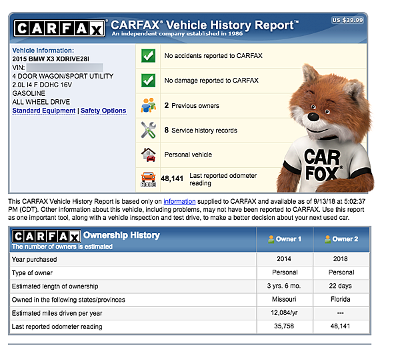
Task: Click the '12,084/yr' mileage cell
Action: (x=284, y=312)
